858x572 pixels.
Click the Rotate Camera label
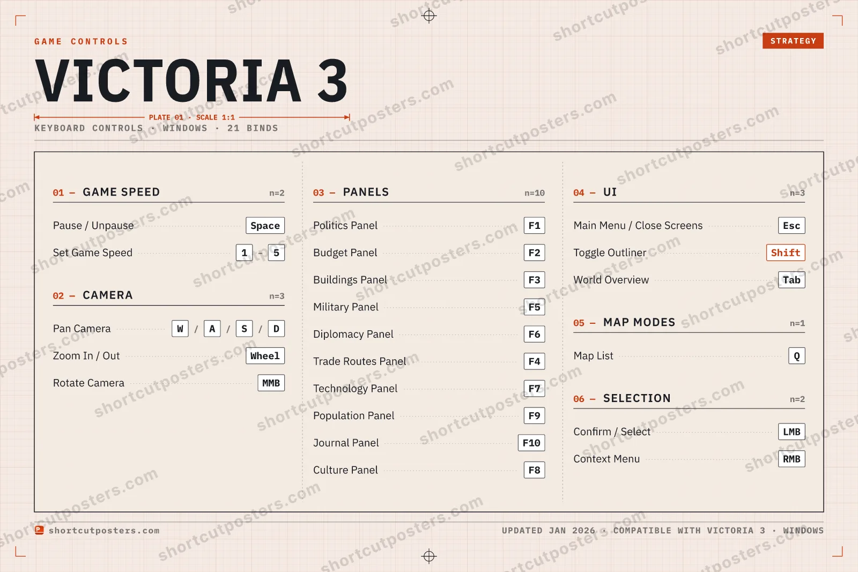click(x=88, y=383)
